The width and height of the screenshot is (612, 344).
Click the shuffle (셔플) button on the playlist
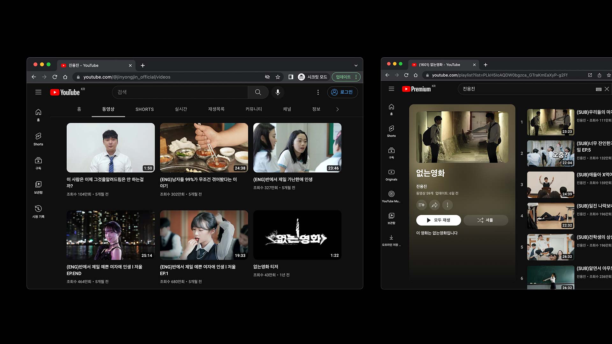[485, 220]
